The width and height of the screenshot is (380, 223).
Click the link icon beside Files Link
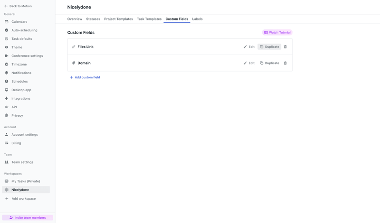[x=74, y=46]
